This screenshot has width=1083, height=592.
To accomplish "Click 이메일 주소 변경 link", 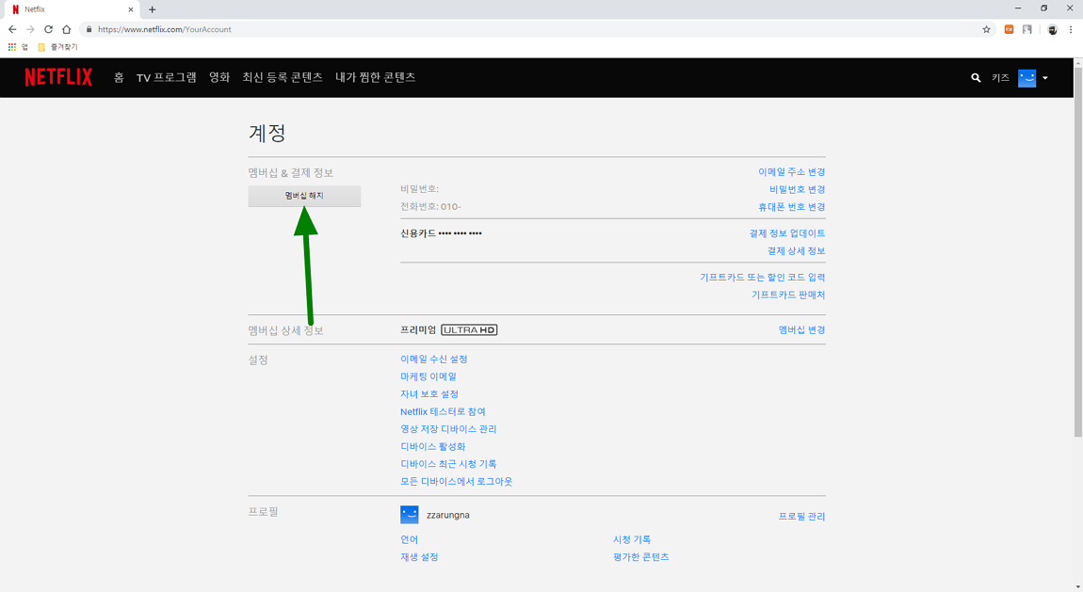I will pos(791,172).
